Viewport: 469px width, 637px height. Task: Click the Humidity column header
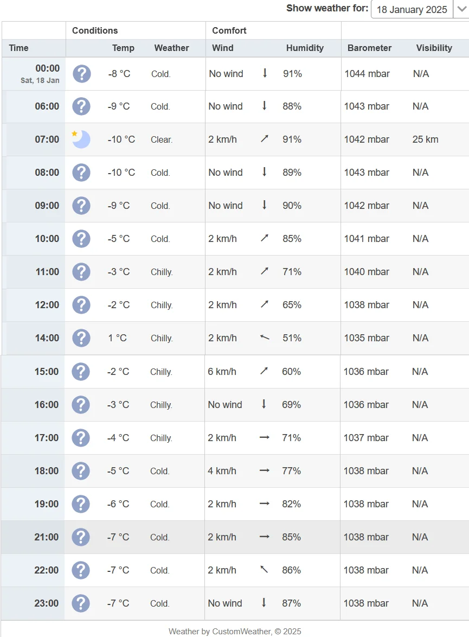(x=305, y=48)
